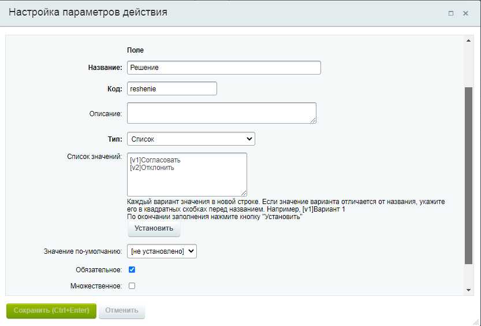This screenshot has height=326, width=481.
Task: Click the Обязательное label
Action: coord(99,270)
